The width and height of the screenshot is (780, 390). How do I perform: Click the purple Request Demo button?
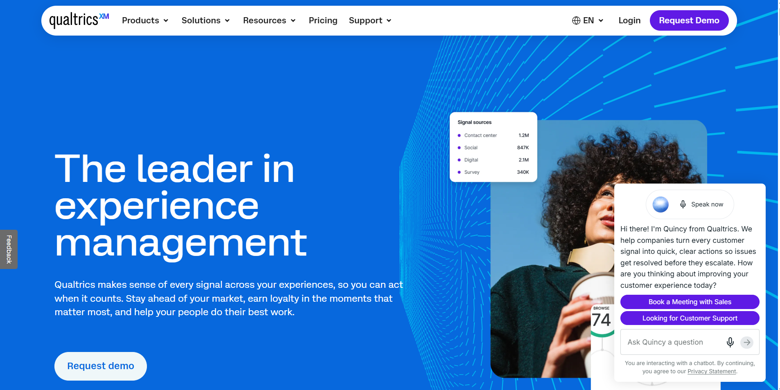point(689,20)
